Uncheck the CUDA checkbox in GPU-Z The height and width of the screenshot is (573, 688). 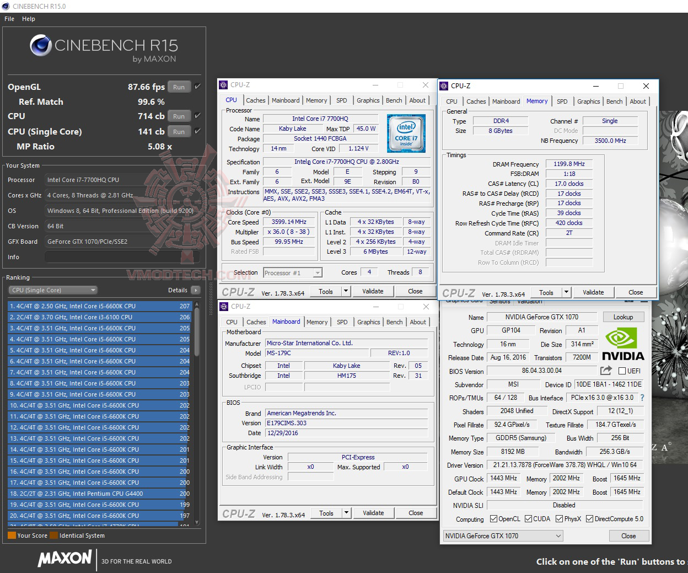point(528,518)
